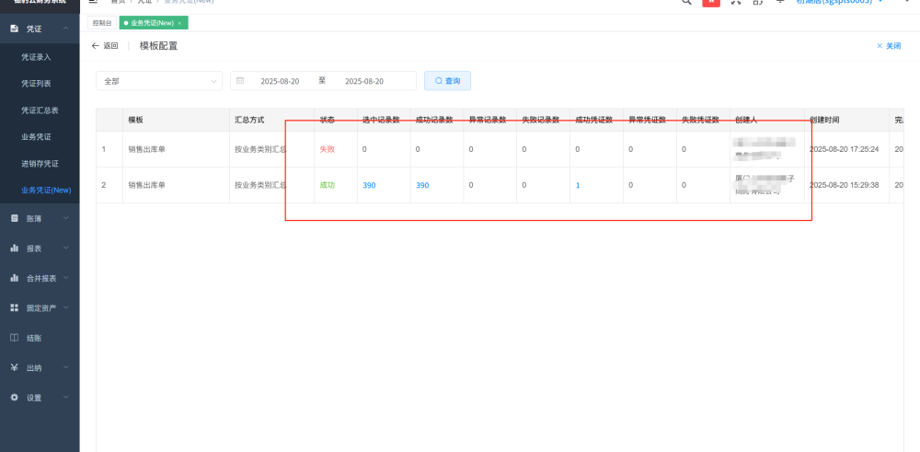The height and width of the screenshot is (452, 920).
Task: Click the 固定资产 grid icon in sidebar
Action: click(x=15, y=307)
